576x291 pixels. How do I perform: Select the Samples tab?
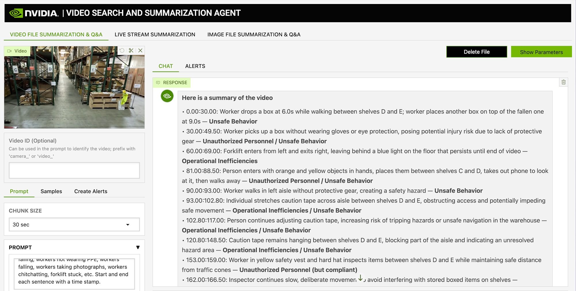tap(51, 191)
